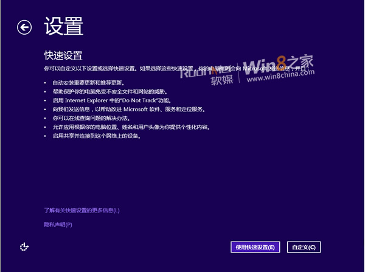Click the 使用快速设置(E) button
This screenshot has width=365, height=272.
[255, 247]
